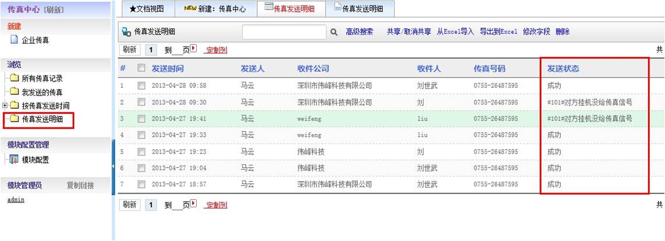
Task: Click the 模块配置 icon in sidebar
Action: point(13,160)
